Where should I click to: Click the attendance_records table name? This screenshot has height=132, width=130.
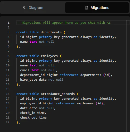click(58, 94)
